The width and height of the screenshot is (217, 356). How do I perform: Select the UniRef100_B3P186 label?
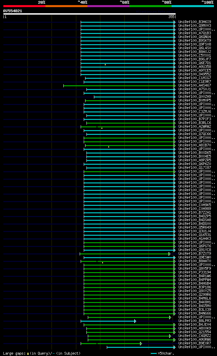coord(195,287)
